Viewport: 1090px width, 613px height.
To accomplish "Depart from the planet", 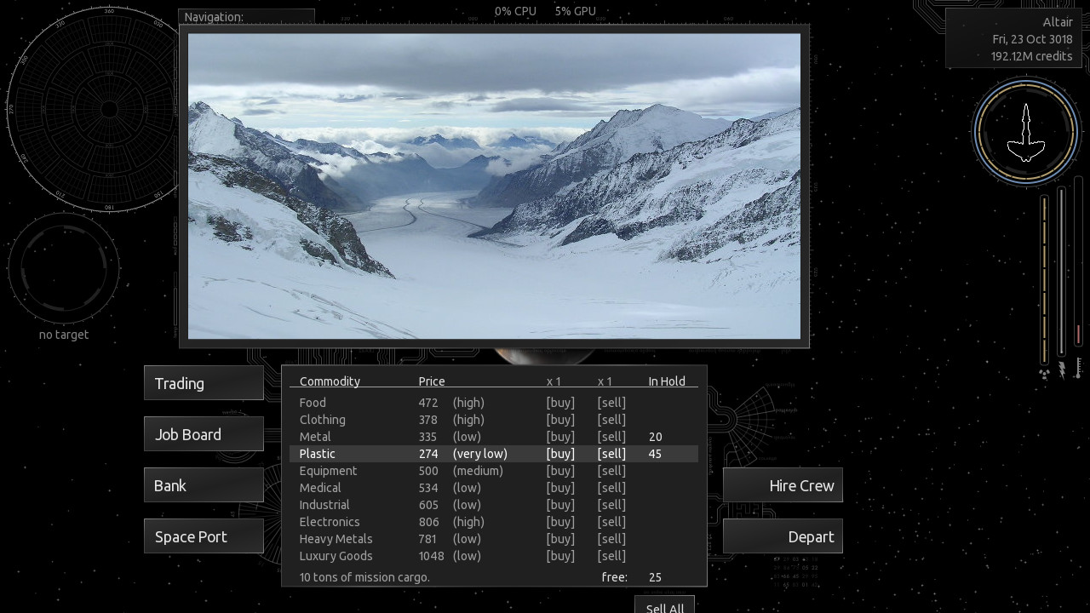I will [x=783, y=536].
